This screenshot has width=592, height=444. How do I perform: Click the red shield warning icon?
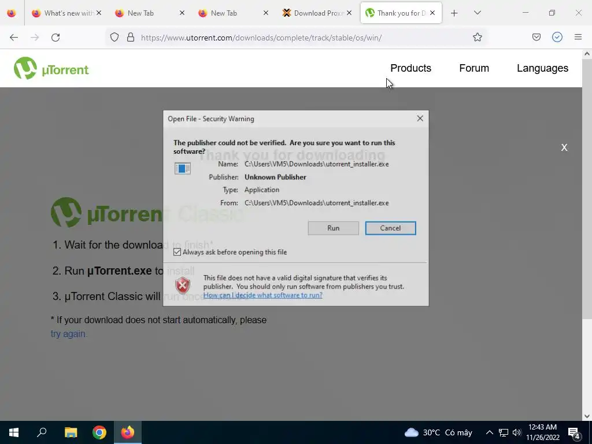pyautogui.click(x=183, y=286)
